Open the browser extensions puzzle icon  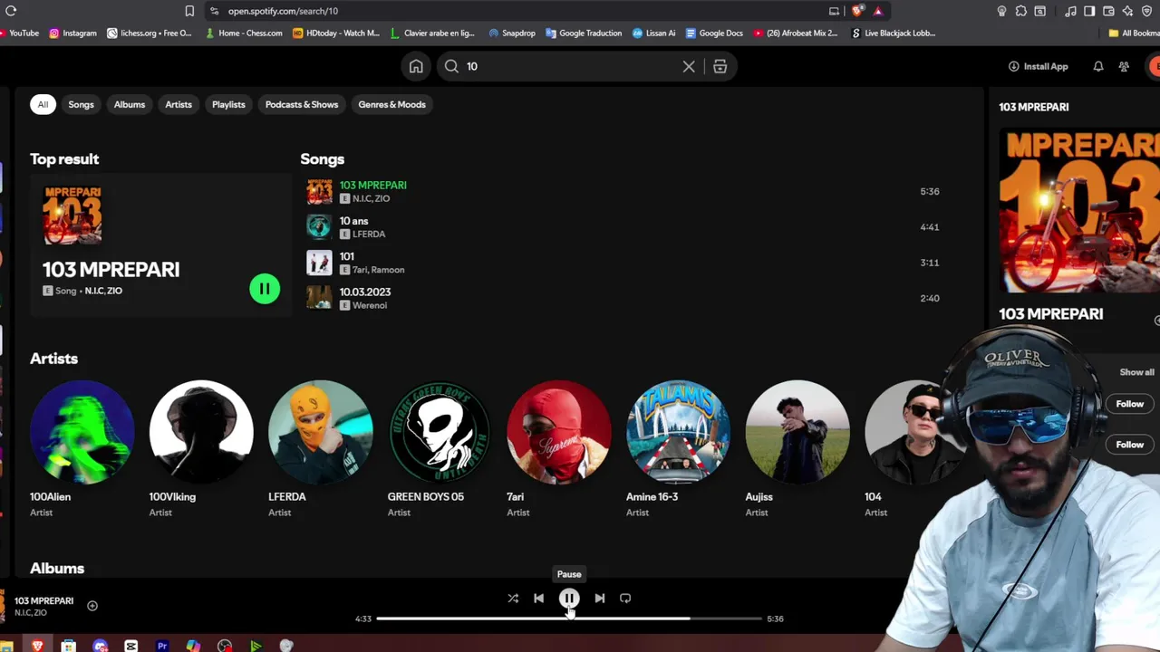click(1021, 11)
